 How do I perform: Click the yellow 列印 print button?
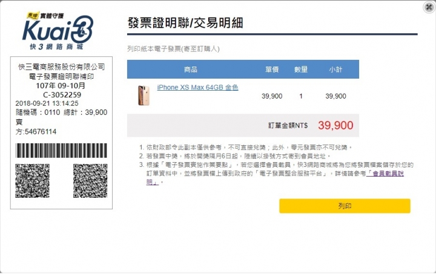point(345,206)
